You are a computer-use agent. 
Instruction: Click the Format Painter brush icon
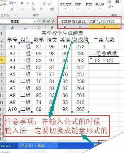coord(12,9)
